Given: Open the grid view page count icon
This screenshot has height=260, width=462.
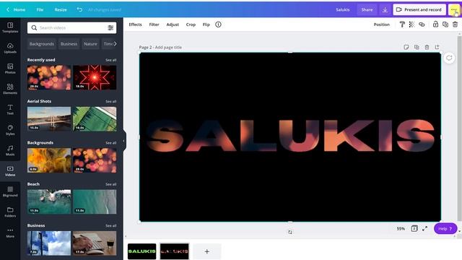Looking at the screenshot, I should tap(414, 228).
